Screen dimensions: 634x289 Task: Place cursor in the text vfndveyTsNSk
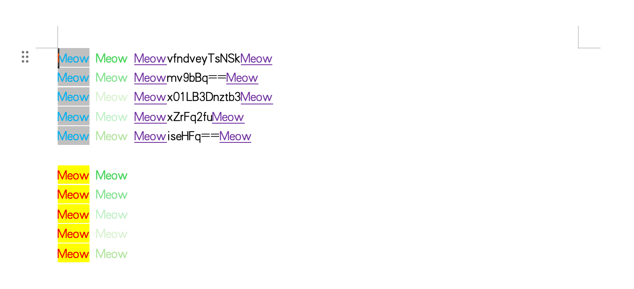click(x=204, y=59)
